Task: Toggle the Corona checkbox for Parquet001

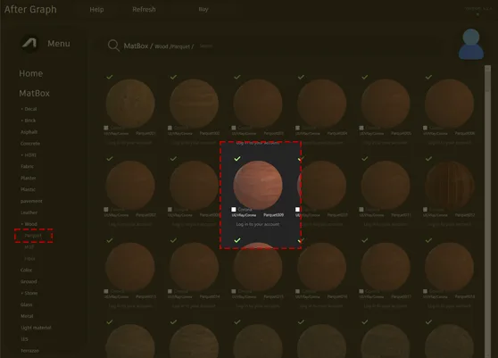Action: [x=106, y=128]
